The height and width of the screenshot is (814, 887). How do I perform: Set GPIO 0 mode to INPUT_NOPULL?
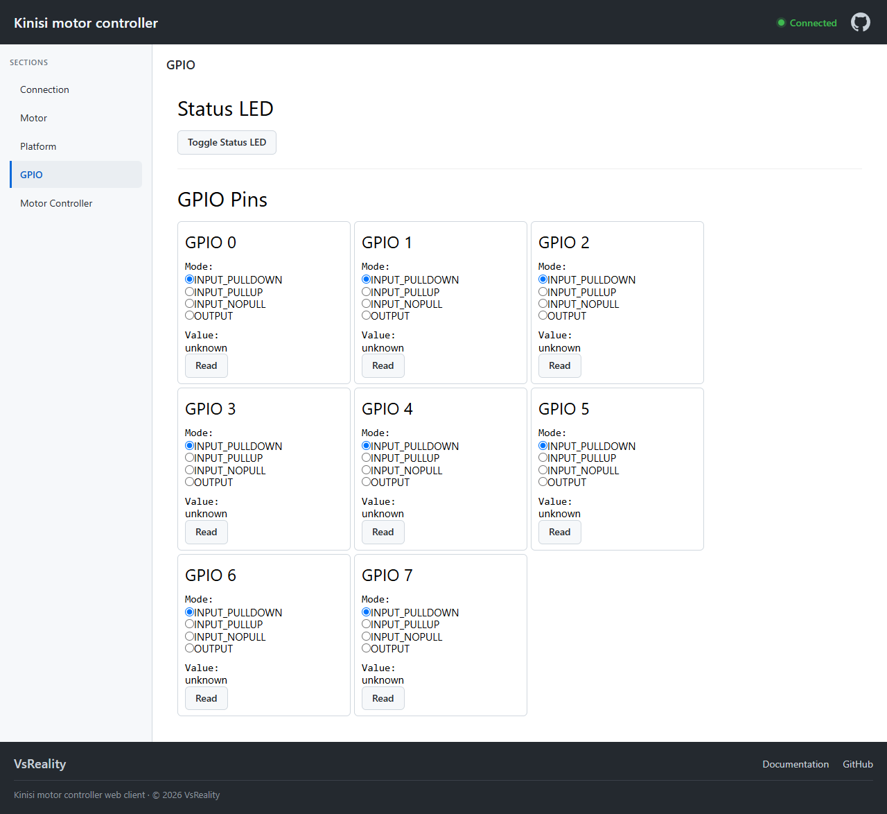190,304
